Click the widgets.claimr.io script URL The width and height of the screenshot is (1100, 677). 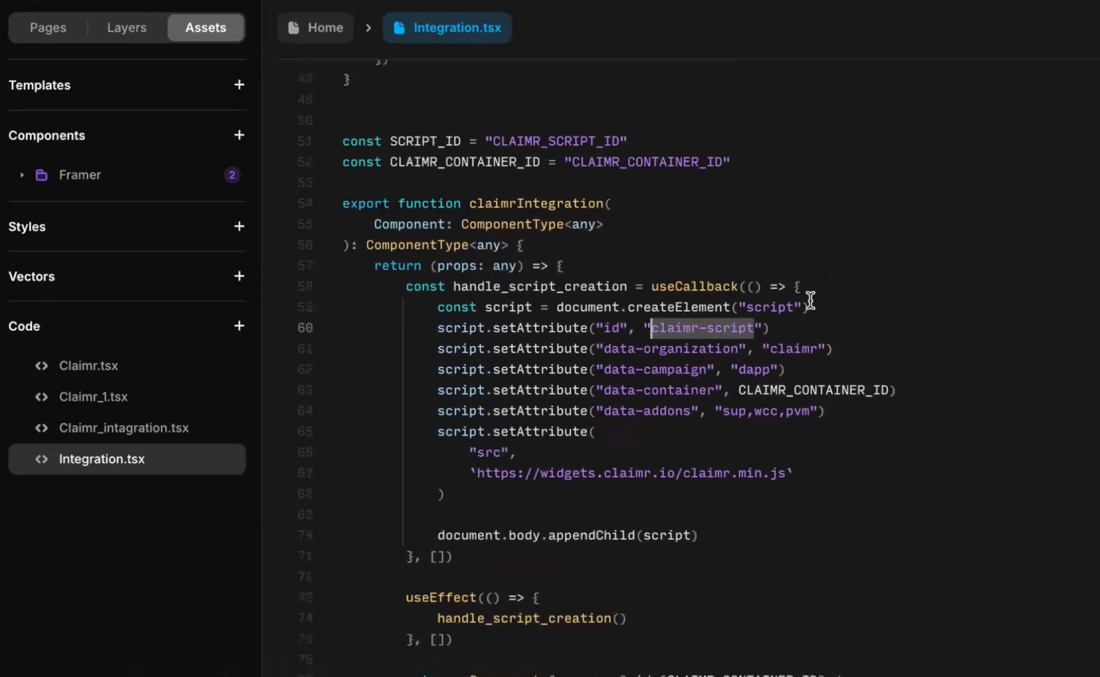631,473
